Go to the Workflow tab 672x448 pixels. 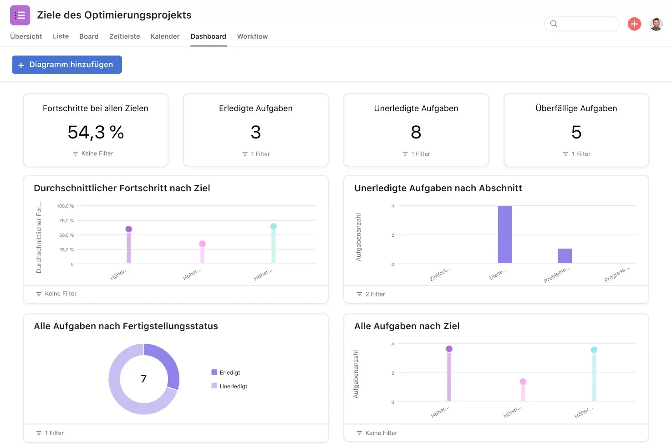pos(252,36)
